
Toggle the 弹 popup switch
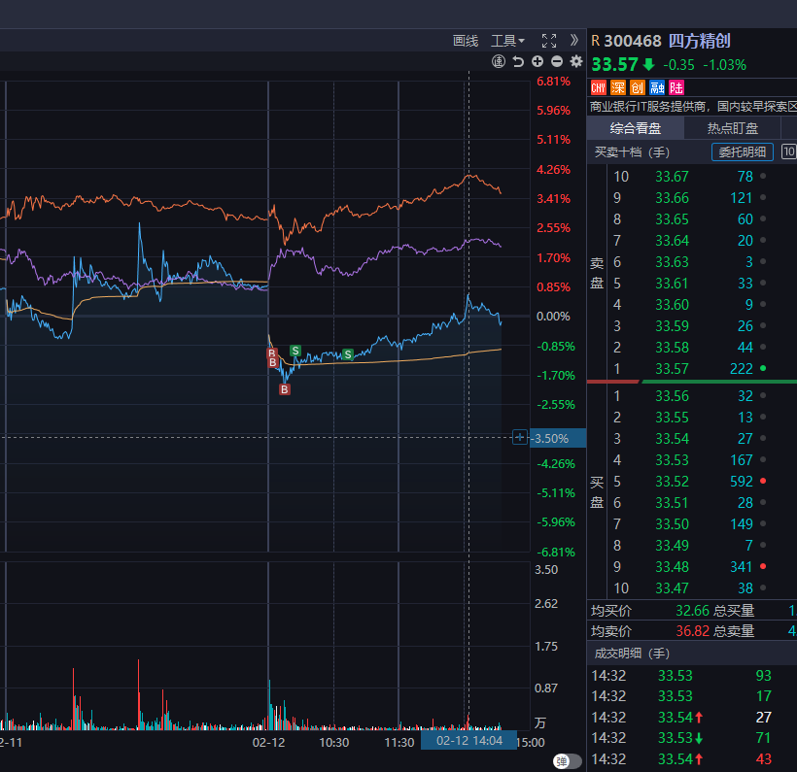567,761
